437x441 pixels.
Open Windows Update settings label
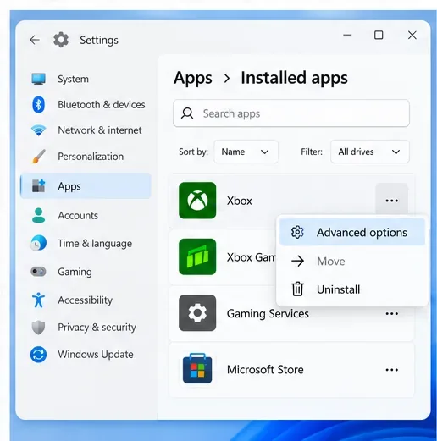pos(96,355)
